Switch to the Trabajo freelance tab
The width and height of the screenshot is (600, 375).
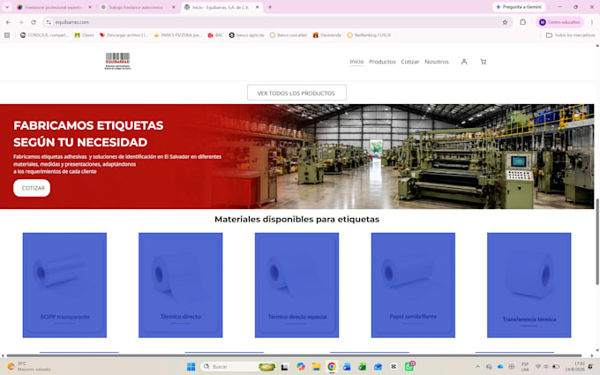137,7
